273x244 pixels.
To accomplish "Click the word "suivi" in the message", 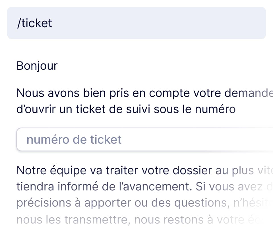I will 138,109.
